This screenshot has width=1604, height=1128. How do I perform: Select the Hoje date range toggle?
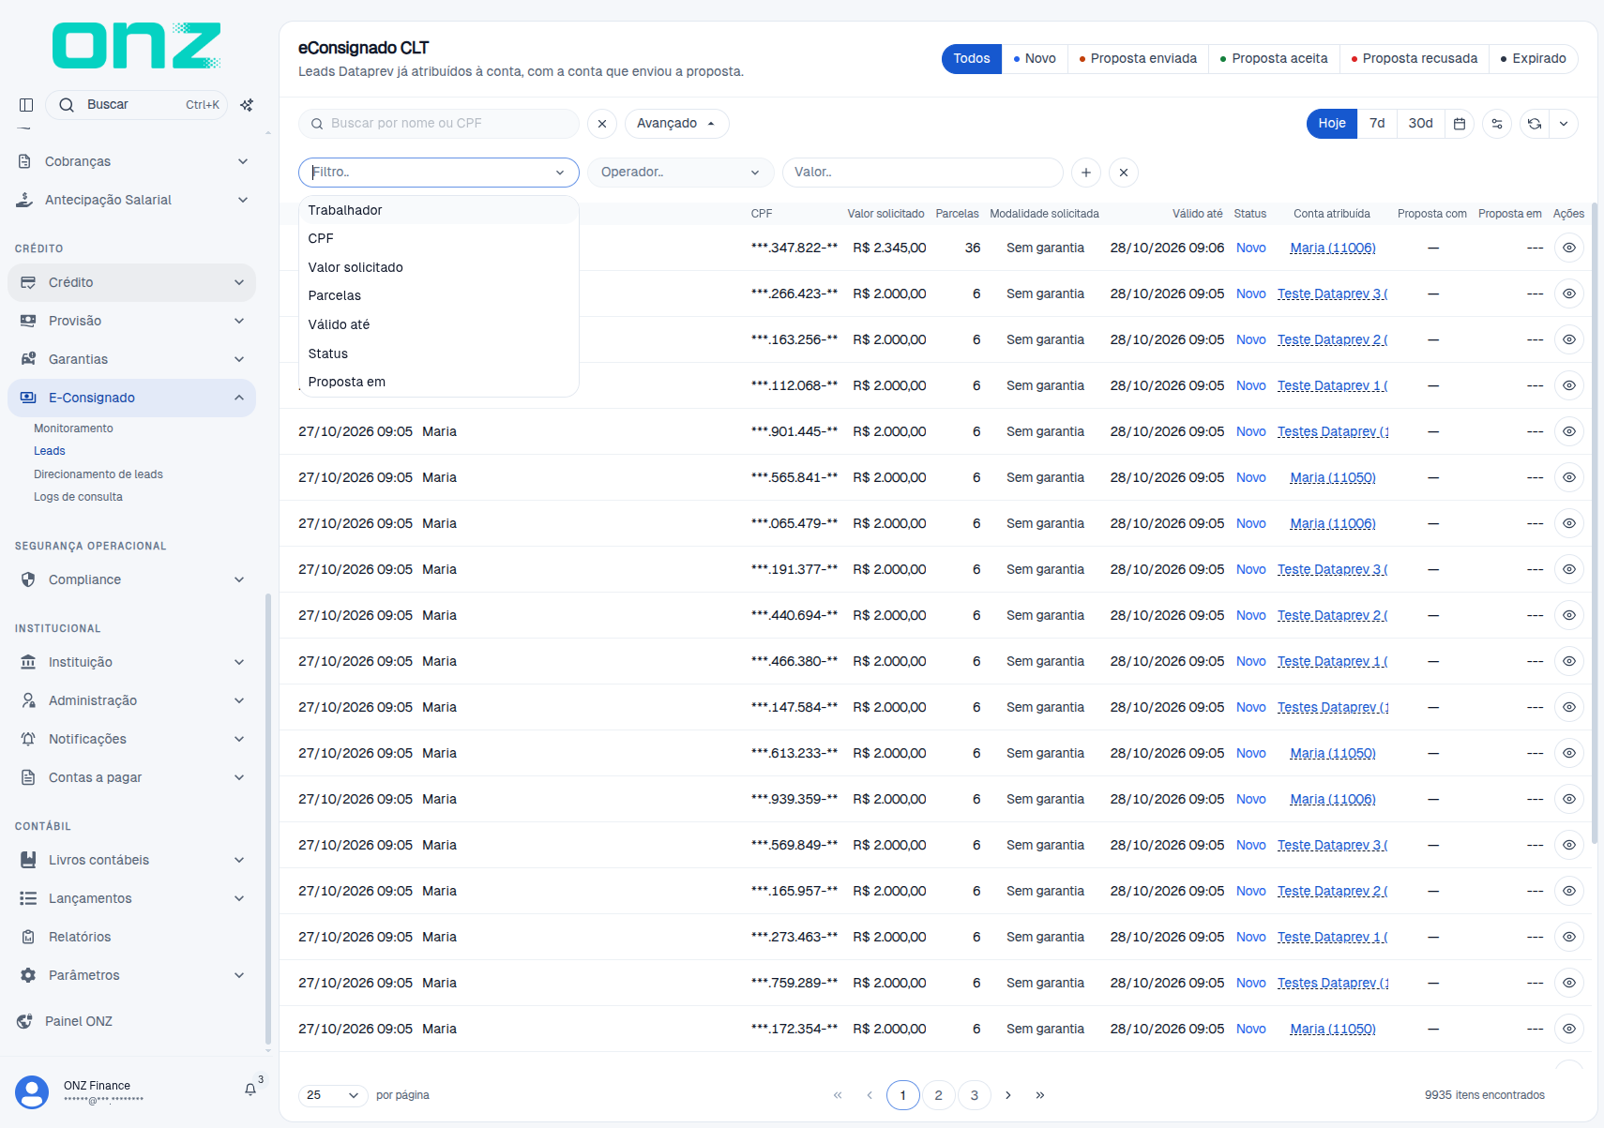[x=1332, y=124]
